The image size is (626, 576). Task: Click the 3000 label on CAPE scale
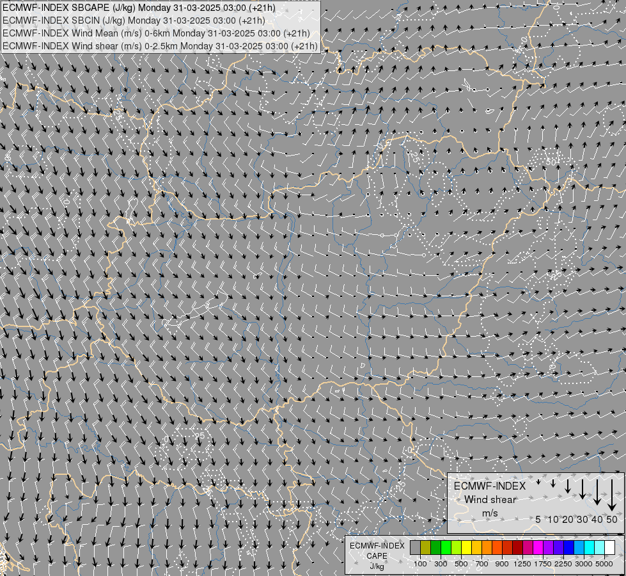click(584, 564)
